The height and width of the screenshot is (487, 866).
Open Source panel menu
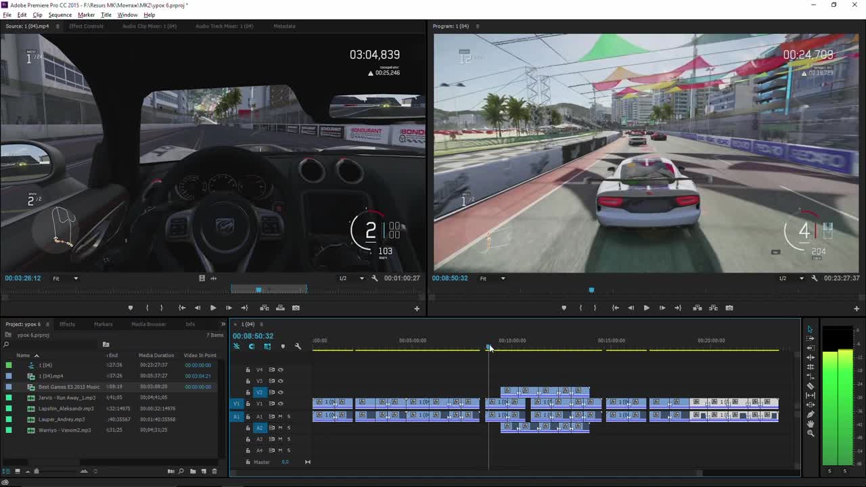click(x=58, y=26)
